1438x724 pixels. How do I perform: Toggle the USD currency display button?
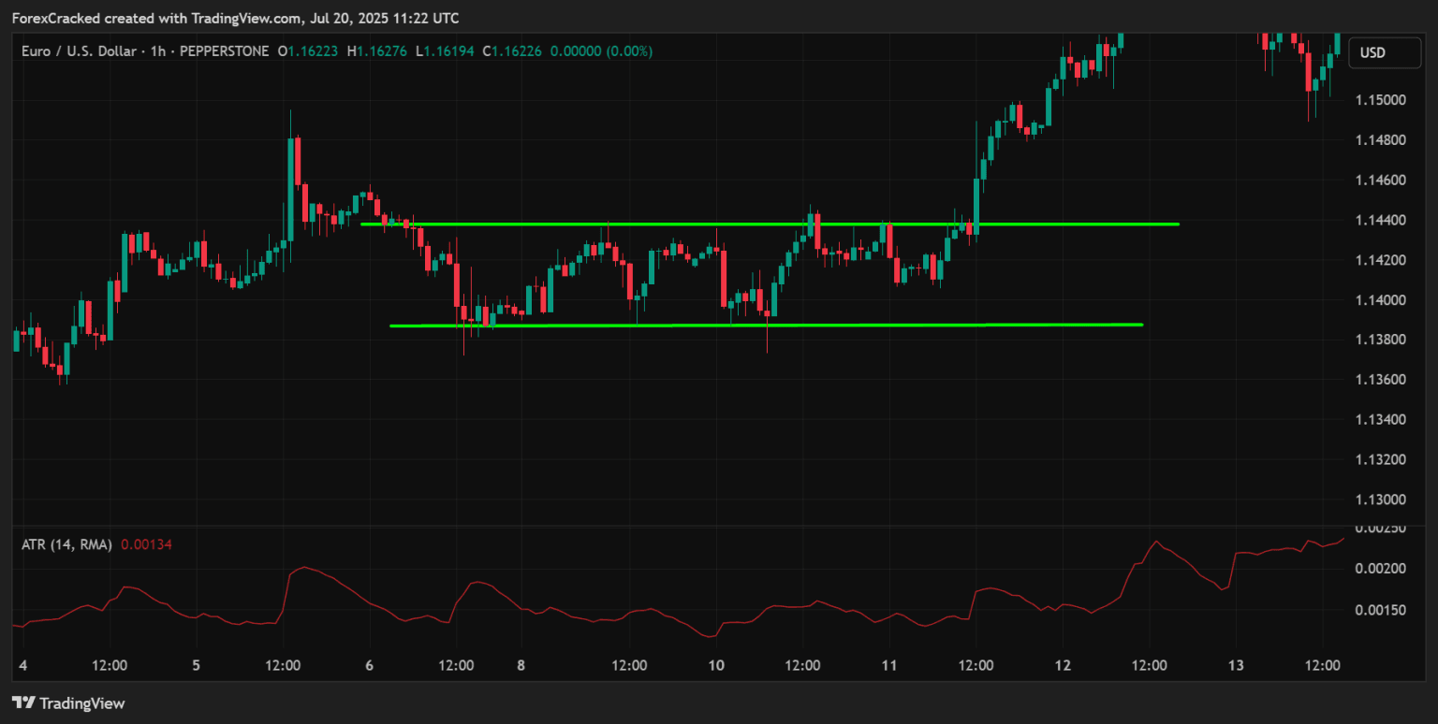[1383, 52]
